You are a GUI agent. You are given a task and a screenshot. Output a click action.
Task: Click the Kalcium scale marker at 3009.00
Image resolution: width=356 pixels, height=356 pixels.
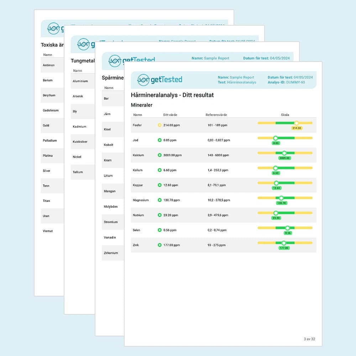[284, 153]
